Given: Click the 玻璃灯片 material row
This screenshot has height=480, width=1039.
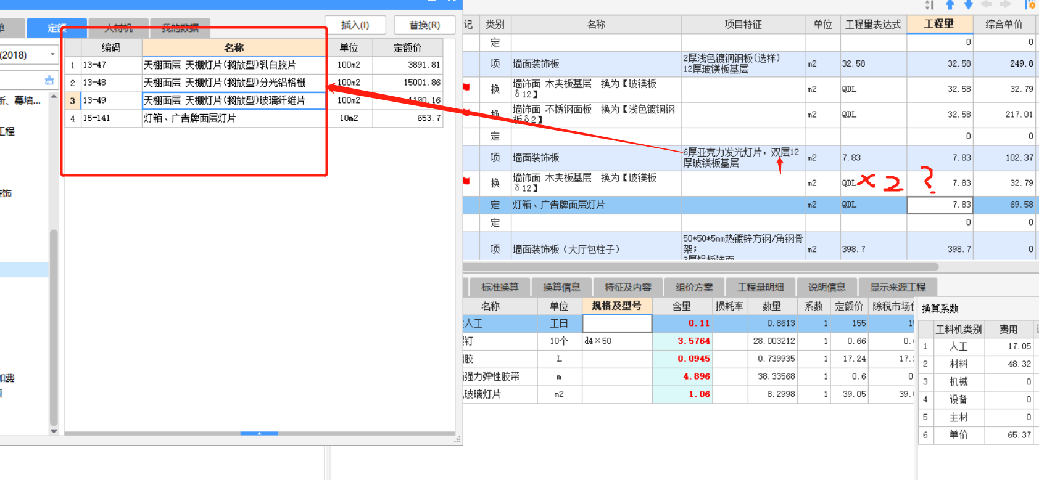Looking at the screenshot, I should point(689,394).
